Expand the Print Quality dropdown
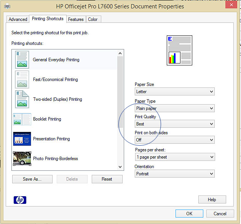The width and height of the screenshot is (241, 224). point(175,124)
